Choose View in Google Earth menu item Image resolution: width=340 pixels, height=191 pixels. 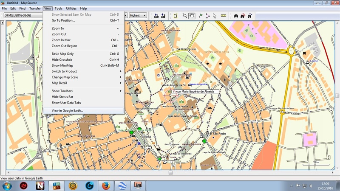(x=84, y=110)
